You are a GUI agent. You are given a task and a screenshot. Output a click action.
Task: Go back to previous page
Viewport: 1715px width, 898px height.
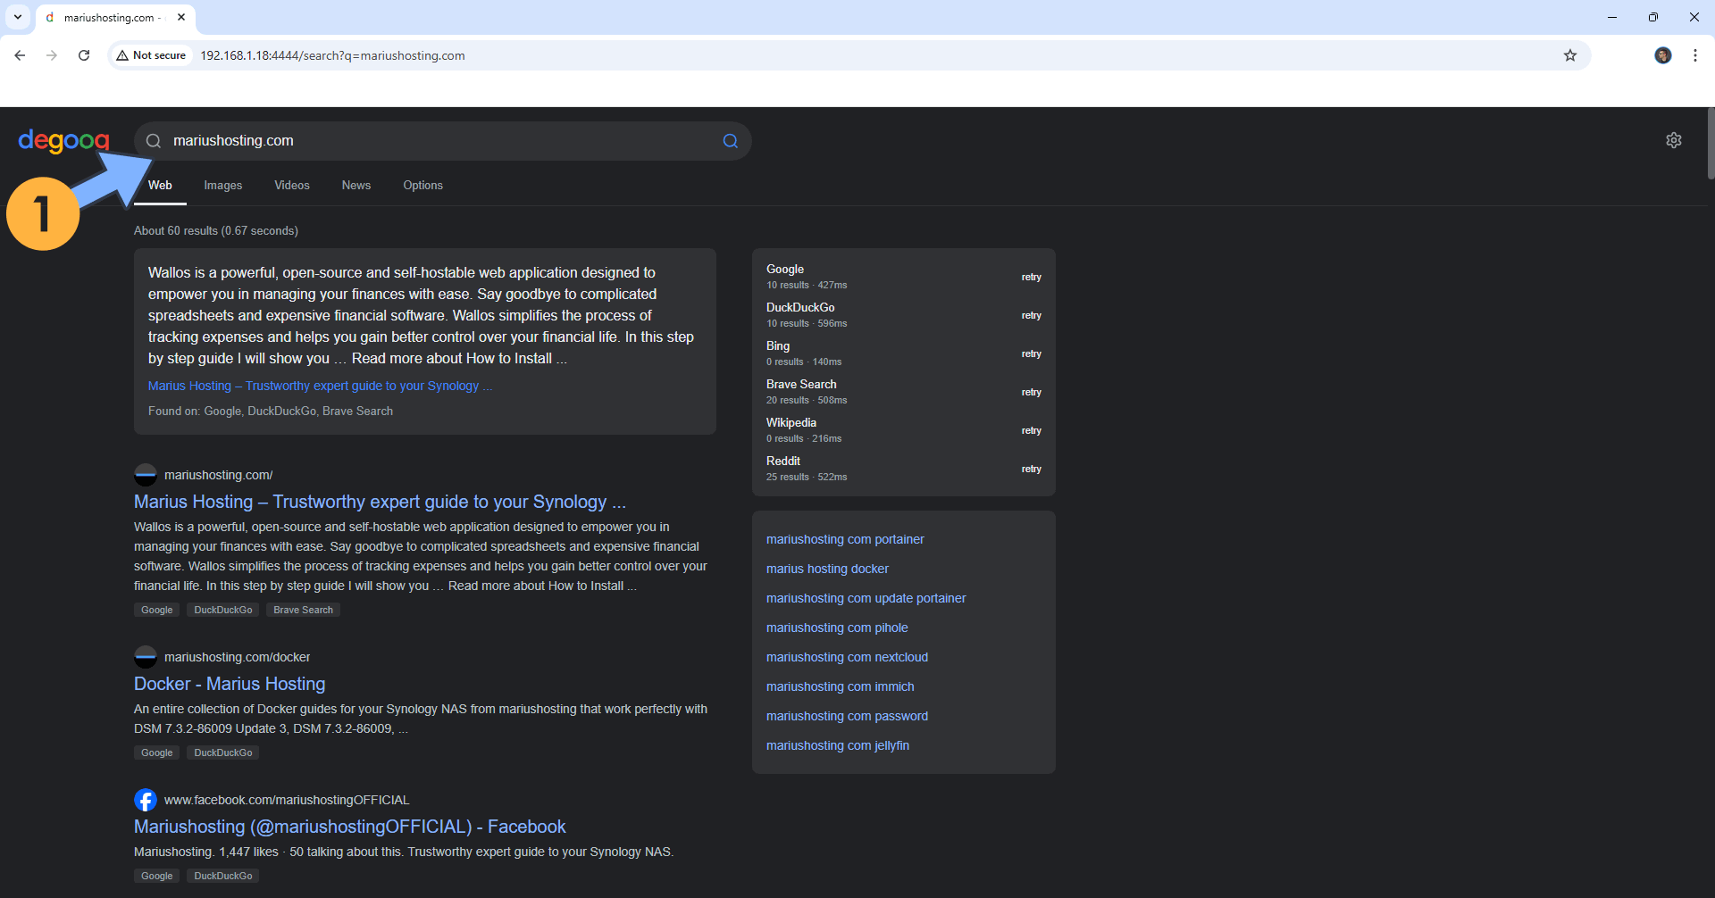(x=20, y=55)
